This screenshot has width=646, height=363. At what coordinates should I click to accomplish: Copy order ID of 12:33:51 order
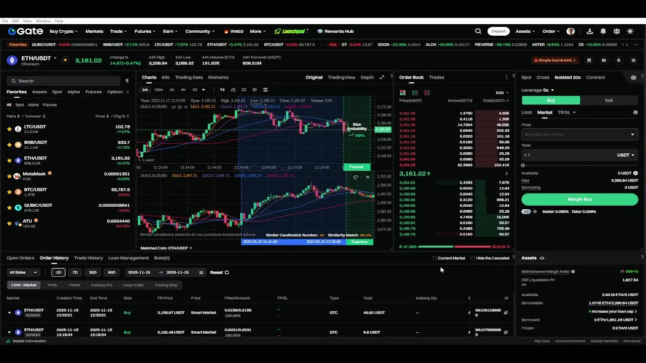point(506,313)
